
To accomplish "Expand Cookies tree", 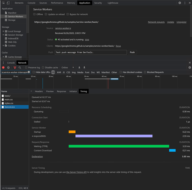I will pyautogui.click(x=3, y=45).
